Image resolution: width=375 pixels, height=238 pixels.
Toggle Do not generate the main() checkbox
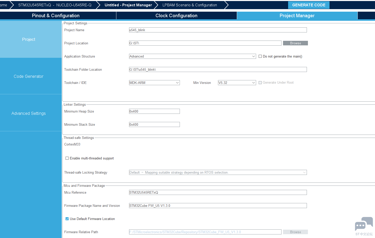click(x=260, y=56)
